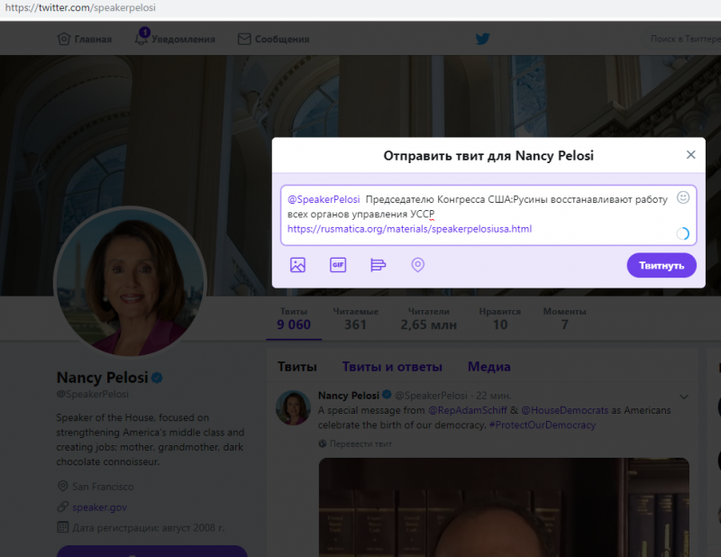Click the tweet author avatar thumbnail

point(293,407)
